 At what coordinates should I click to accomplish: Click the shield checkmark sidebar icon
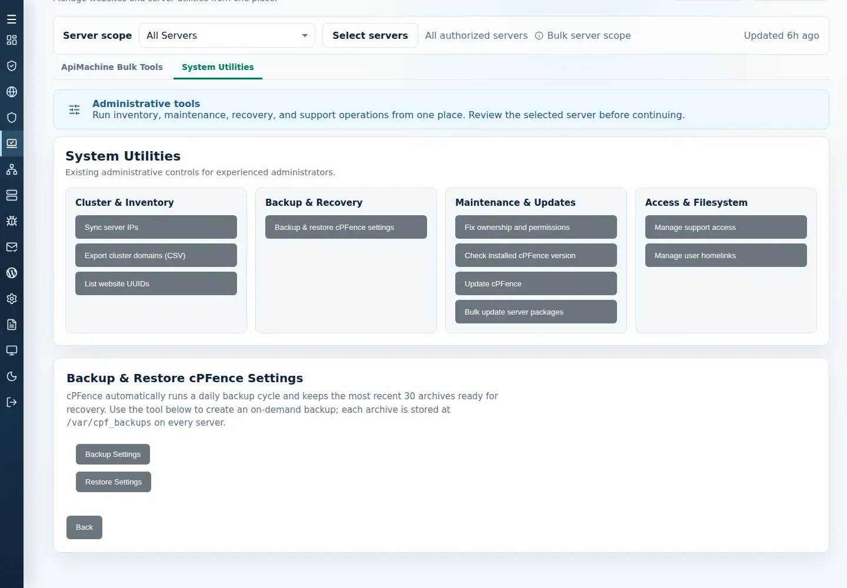(x=12, y=66)
